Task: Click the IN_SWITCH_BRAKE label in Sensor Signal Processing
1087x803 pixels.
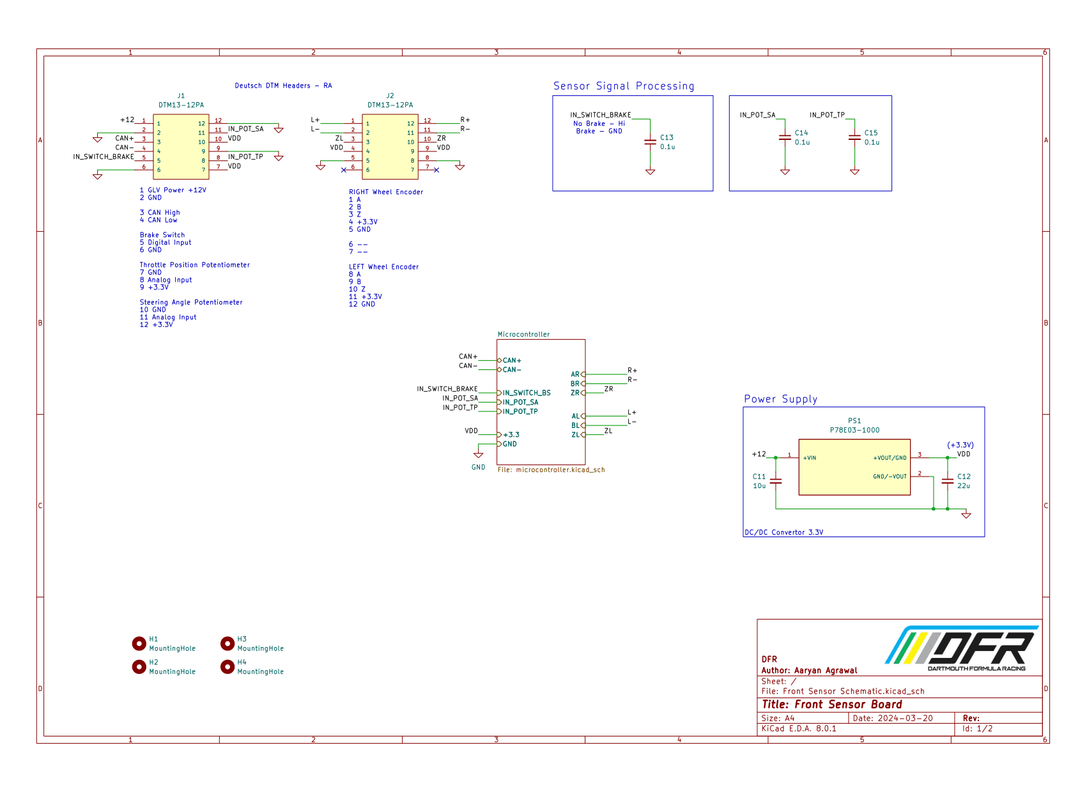Action: tap(601, 115)
